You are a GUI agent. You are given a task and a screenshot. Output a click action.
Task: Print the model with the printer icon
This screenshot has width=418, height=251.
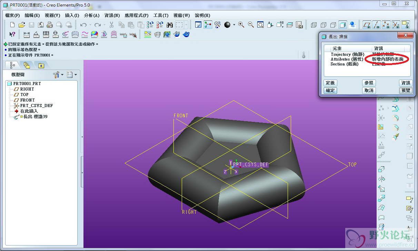[x=50, y=25]
